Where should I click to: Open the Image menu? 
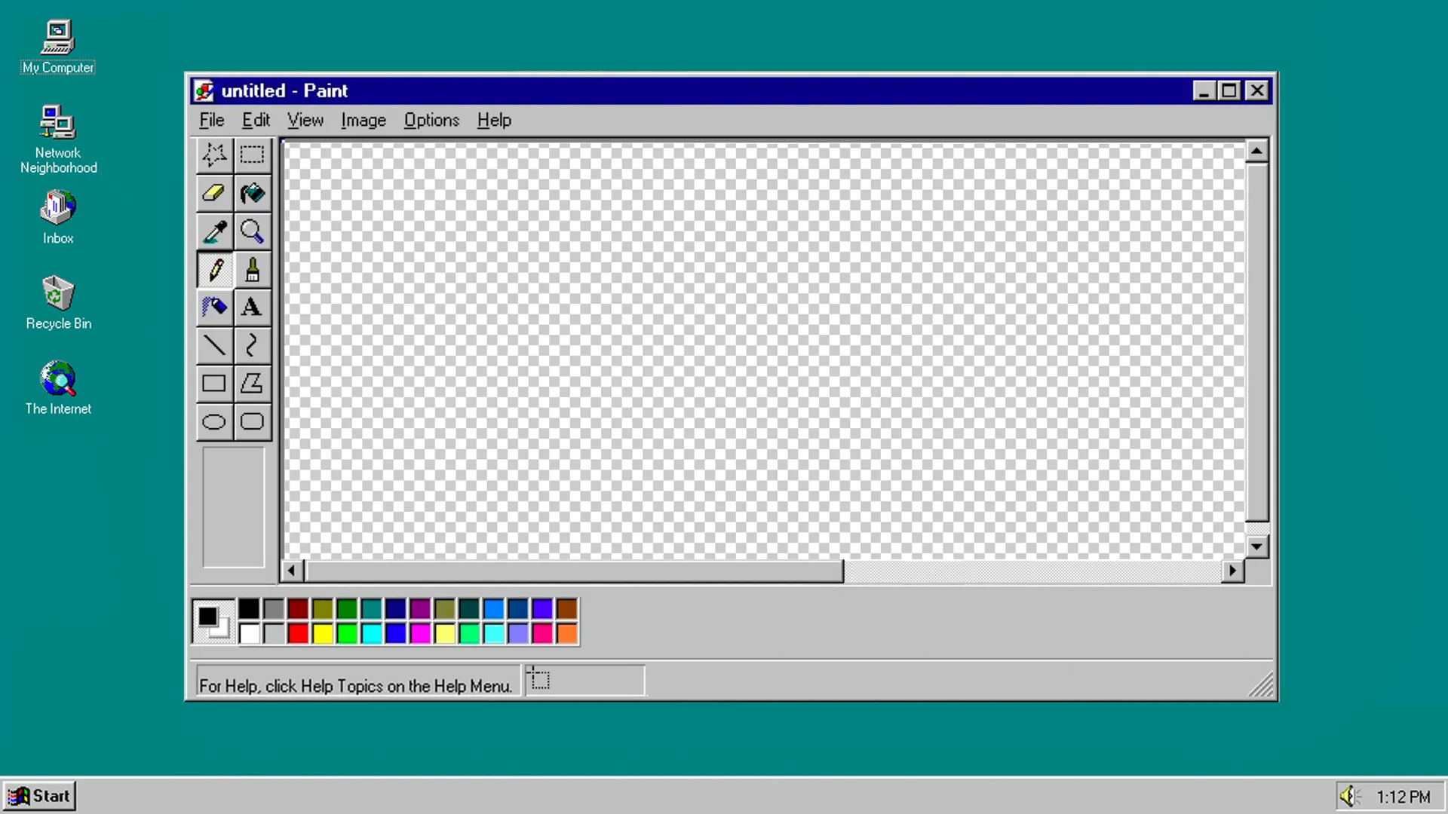pyautogui.click(x=363, y=121)
